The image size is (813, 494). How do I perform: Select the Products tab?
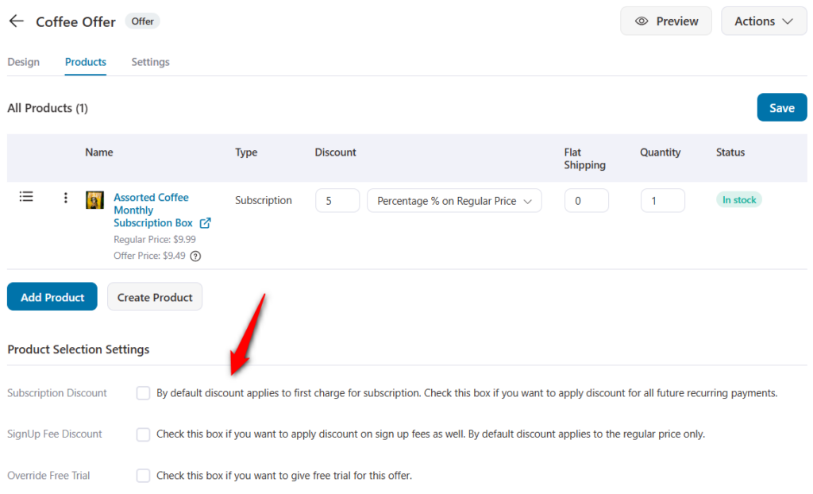(x=86, y=62)
